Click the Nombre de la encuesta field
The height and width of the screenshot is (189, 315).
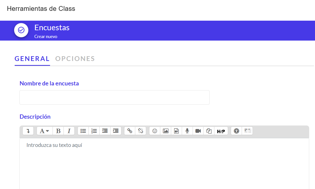tap(115, 97)
